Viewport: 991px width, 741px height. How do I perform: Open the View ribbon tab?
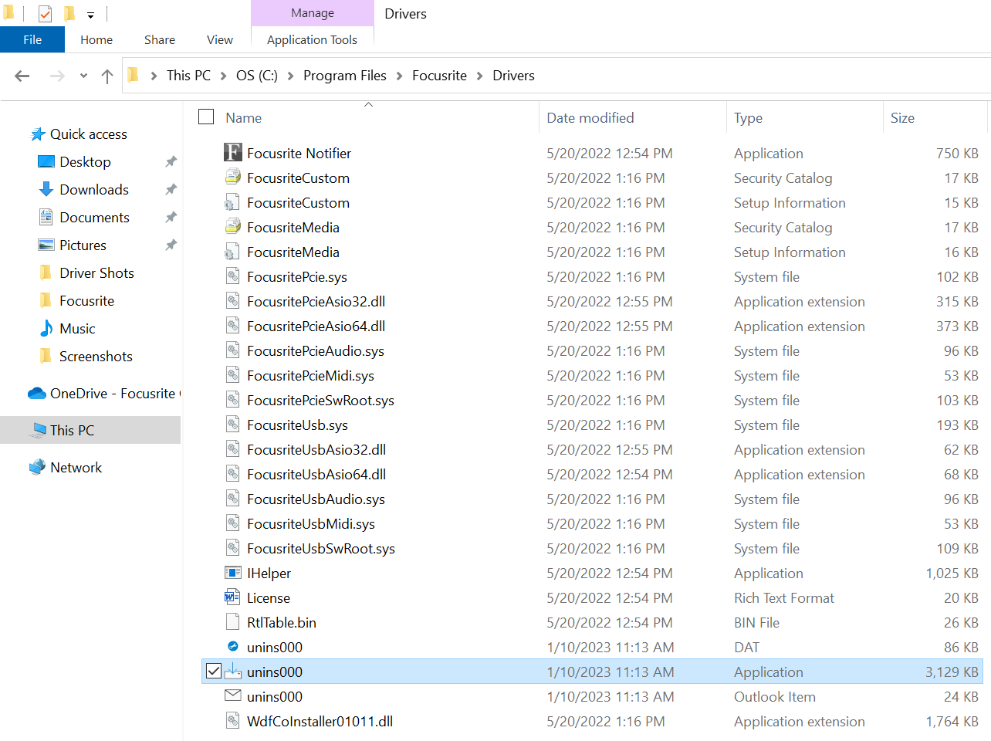pos(220,40)
